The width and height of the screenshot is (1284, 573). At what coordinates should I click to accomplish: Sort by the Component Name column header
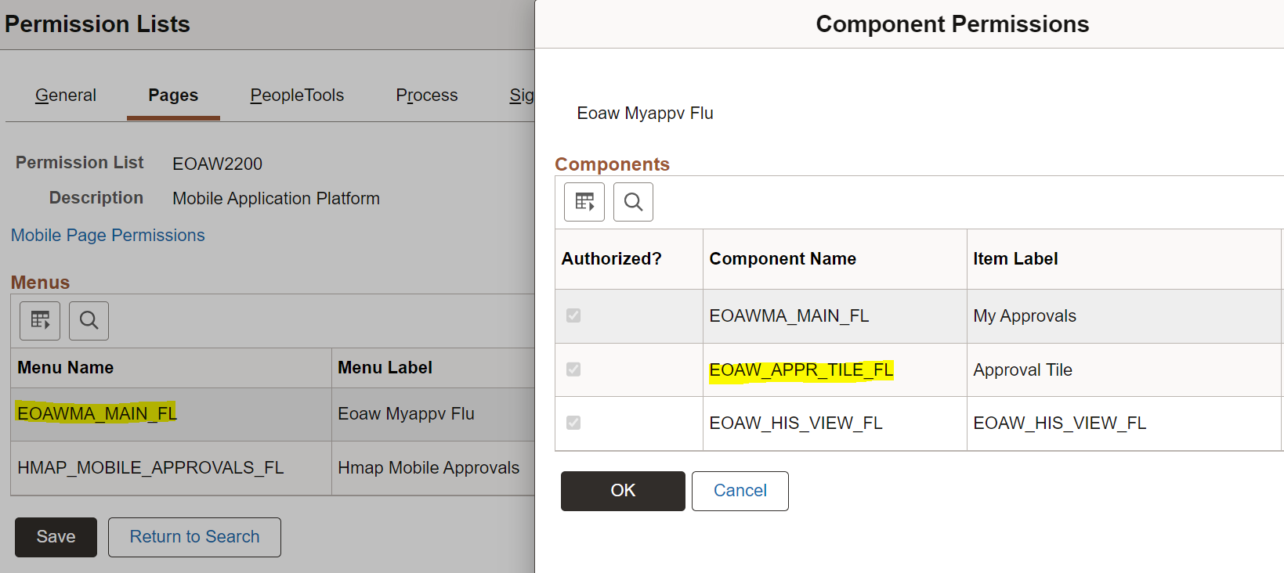click(783, 259)
